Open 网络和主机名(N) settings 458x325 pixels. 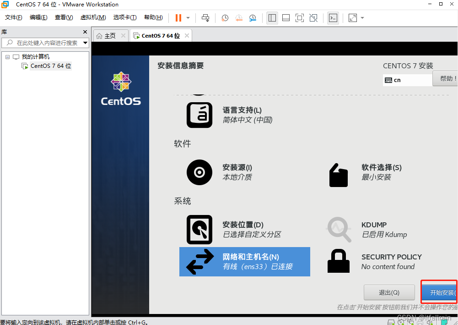click(245, 262)
